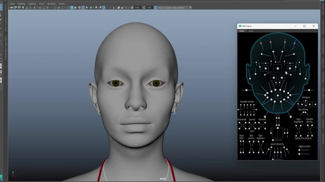This screenshot has width=325, height=182.
Task: Click the camera Bookmarks icon
Action: click(23, 8)
